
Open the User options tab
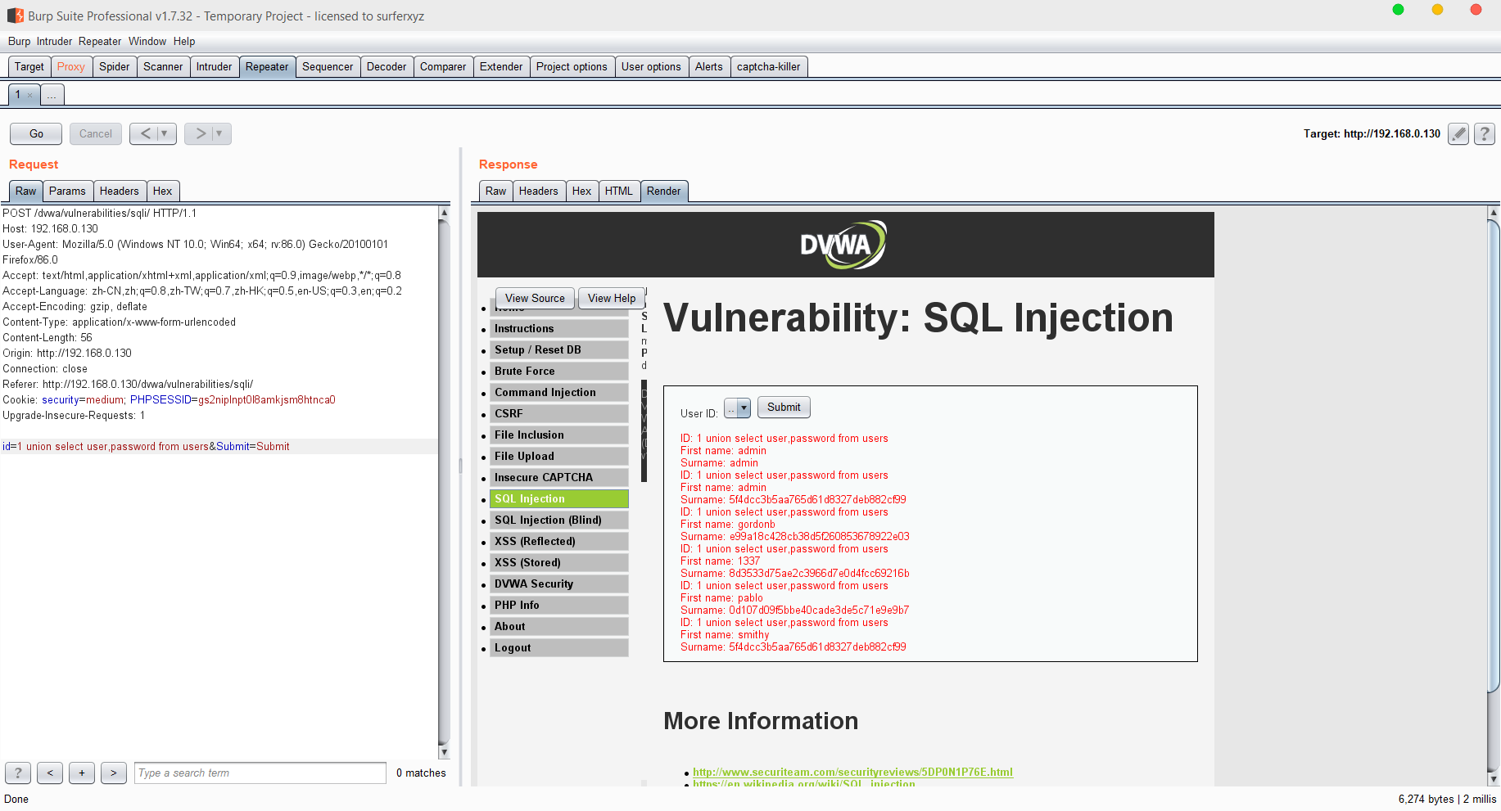(651, 66)
